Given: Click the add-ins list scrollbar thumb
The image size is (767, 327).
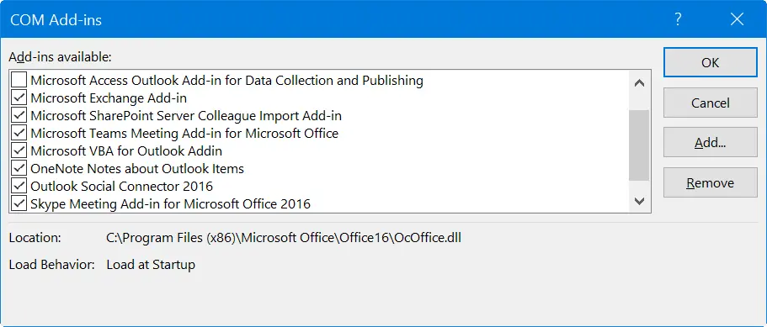Looking at the screenshot, I should [x=639, y=145].
